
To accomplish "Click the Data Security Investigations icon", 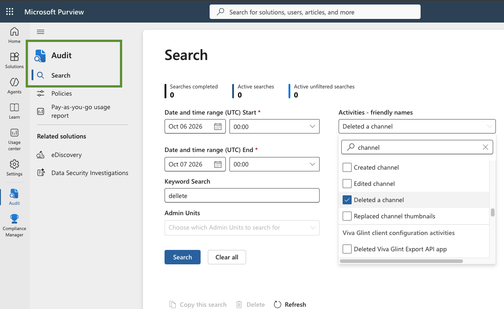I will click(41, 173).
